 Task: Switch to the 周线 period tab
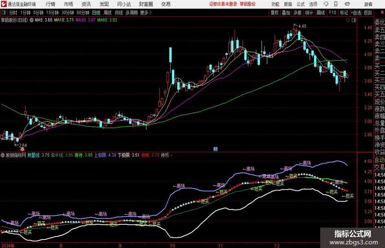[x=108, y=13]
